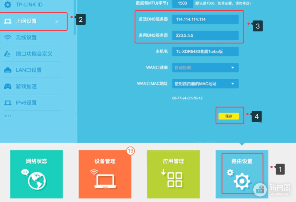Click the arrow of 使用路由器的MAC地址 dropdown
This screenshot has height=202, width=296.
coord(233,84)
